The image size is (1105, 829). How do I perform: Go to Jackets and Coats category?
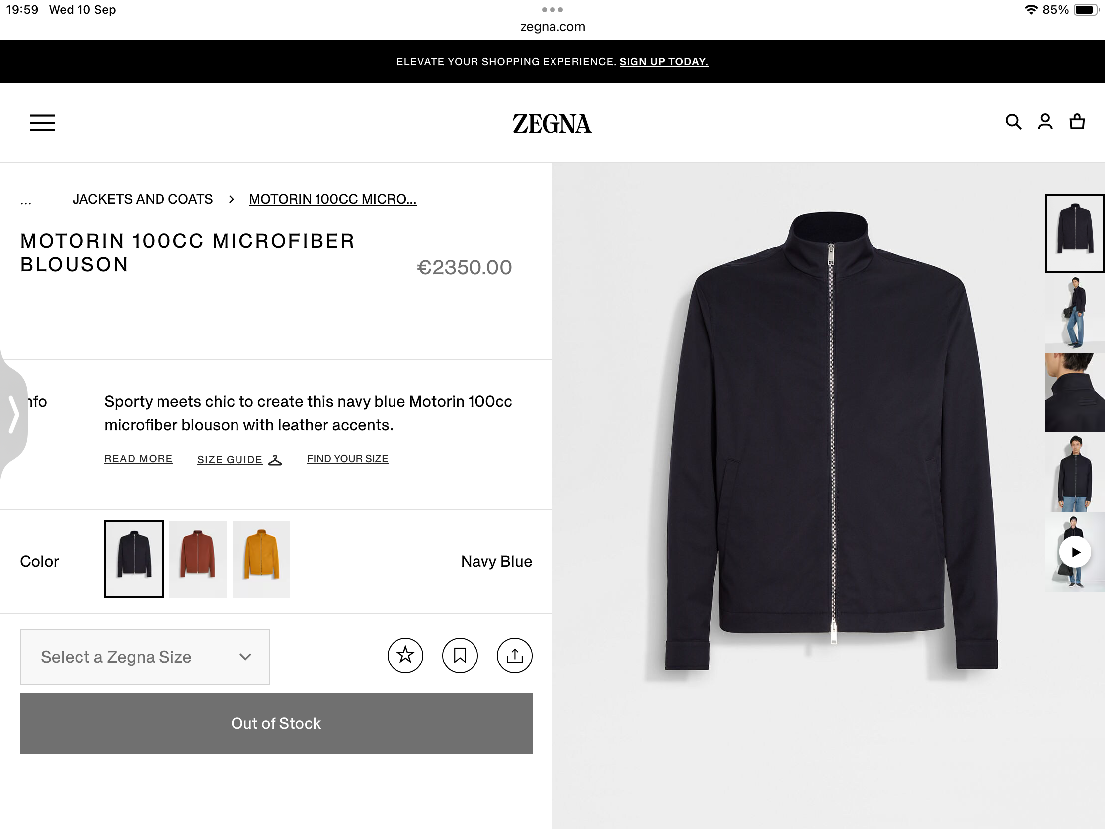(x=143, y=199)
